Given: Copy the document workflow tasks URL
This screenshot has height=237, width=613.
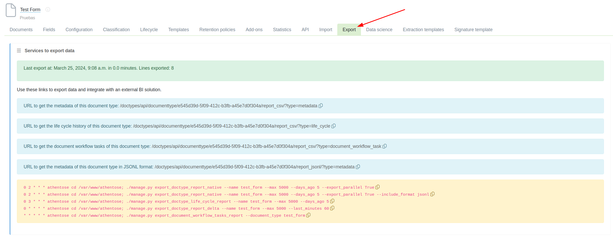Looking at the screenshot, I should point(385,146).
